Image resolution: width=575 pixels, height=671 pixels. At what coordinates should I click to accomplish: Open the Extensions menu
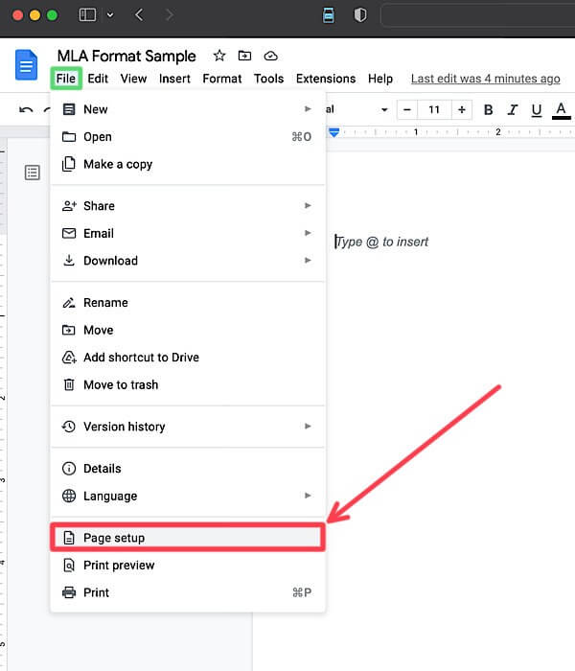coord(326,79)
